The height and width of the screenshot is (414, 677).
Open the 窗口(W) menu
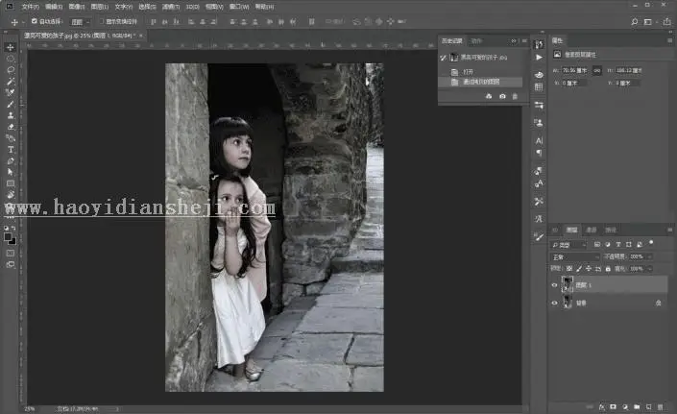point(239,7)
